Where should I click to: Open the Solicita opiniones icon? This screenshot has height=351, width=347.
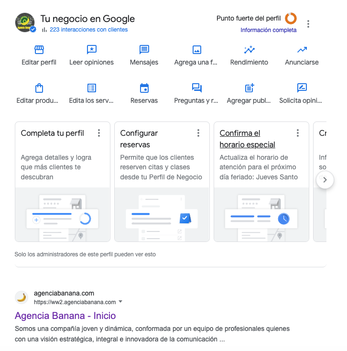coord(302,88)
